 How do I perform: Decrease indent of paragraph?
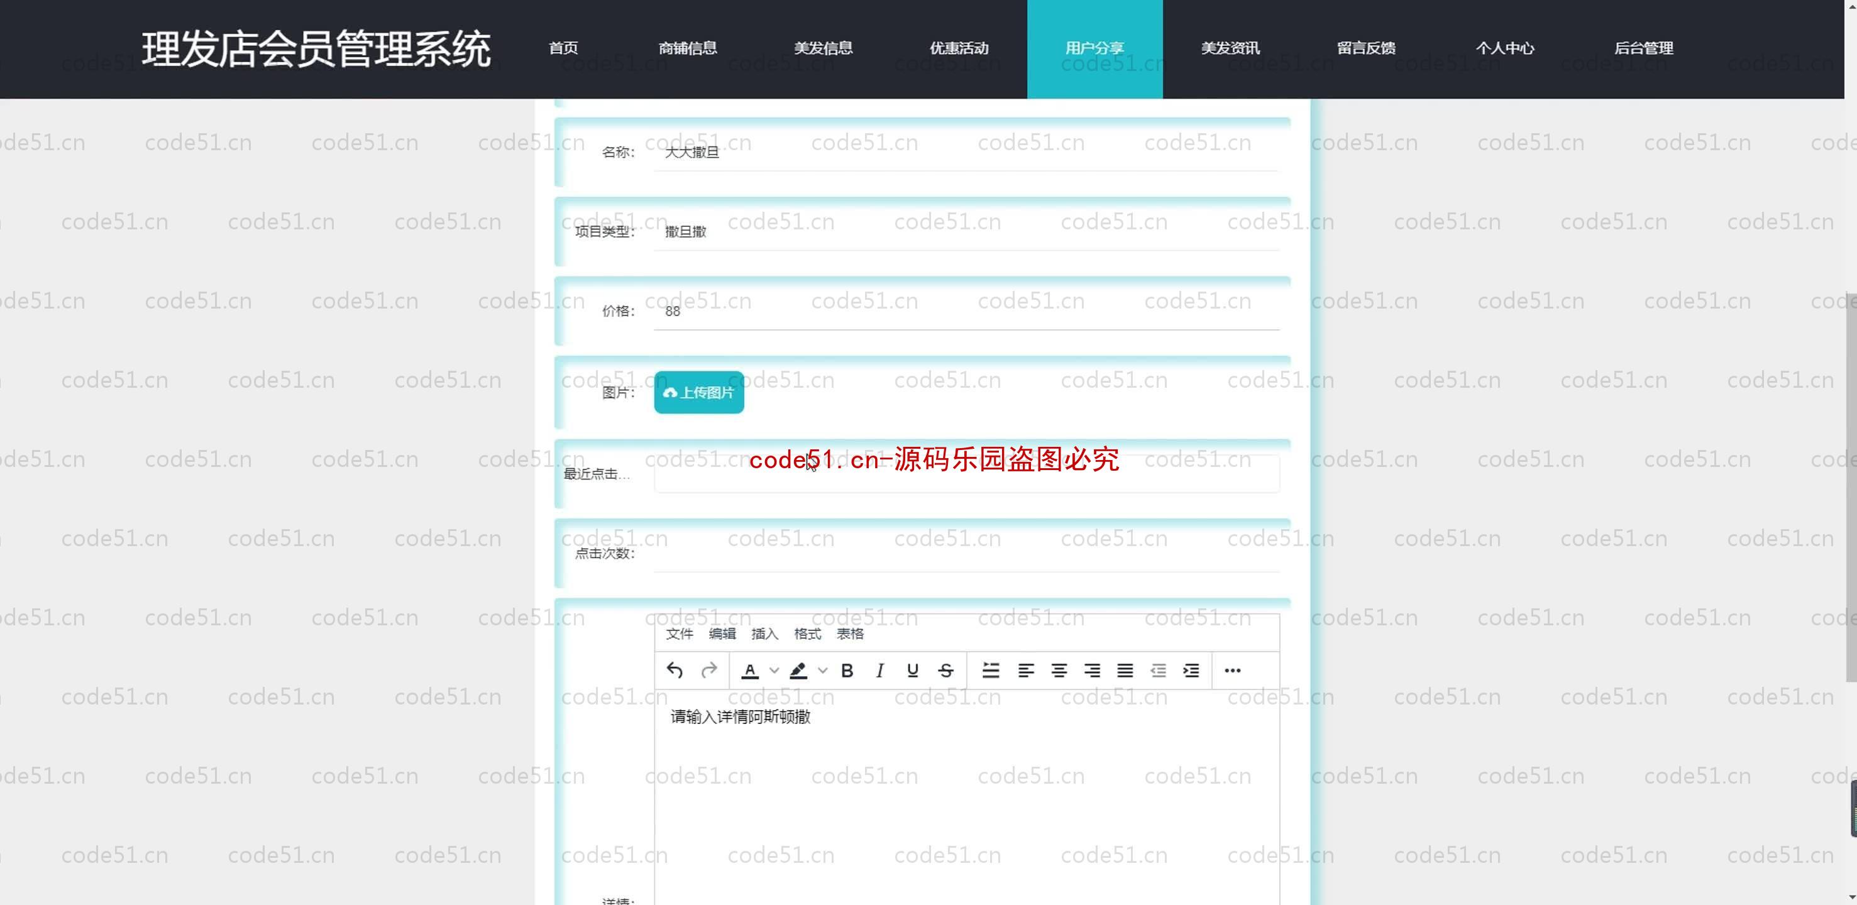coord(1158,671)
